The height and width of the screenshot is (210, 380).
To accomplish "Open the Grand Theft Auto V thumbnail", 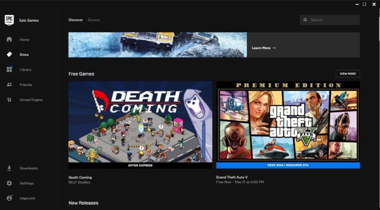I will 288,123.
